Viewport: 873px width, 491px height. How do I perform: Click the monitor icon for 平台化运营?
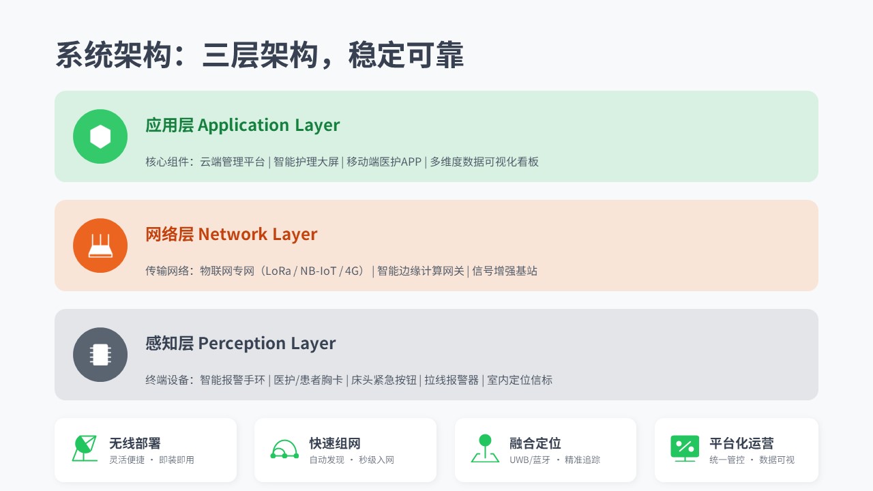click(x=685, y=449)
